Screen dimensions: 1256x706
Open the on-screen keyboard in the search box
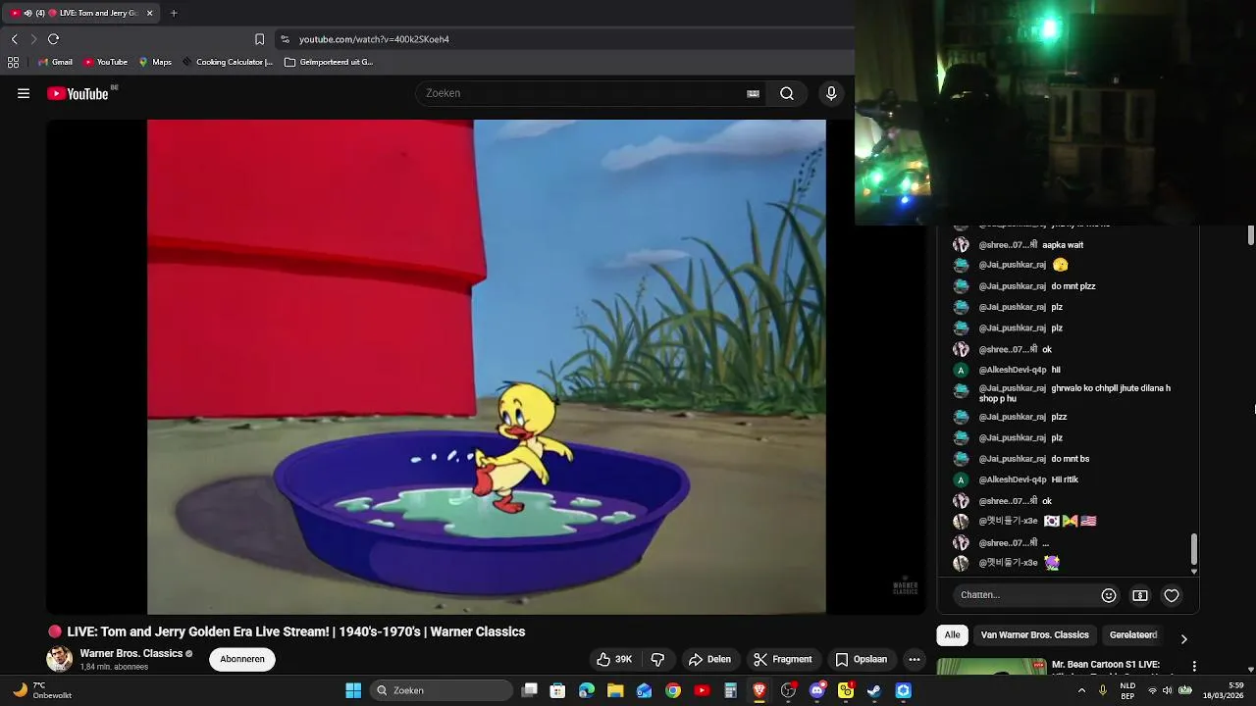tap(753, 93)
